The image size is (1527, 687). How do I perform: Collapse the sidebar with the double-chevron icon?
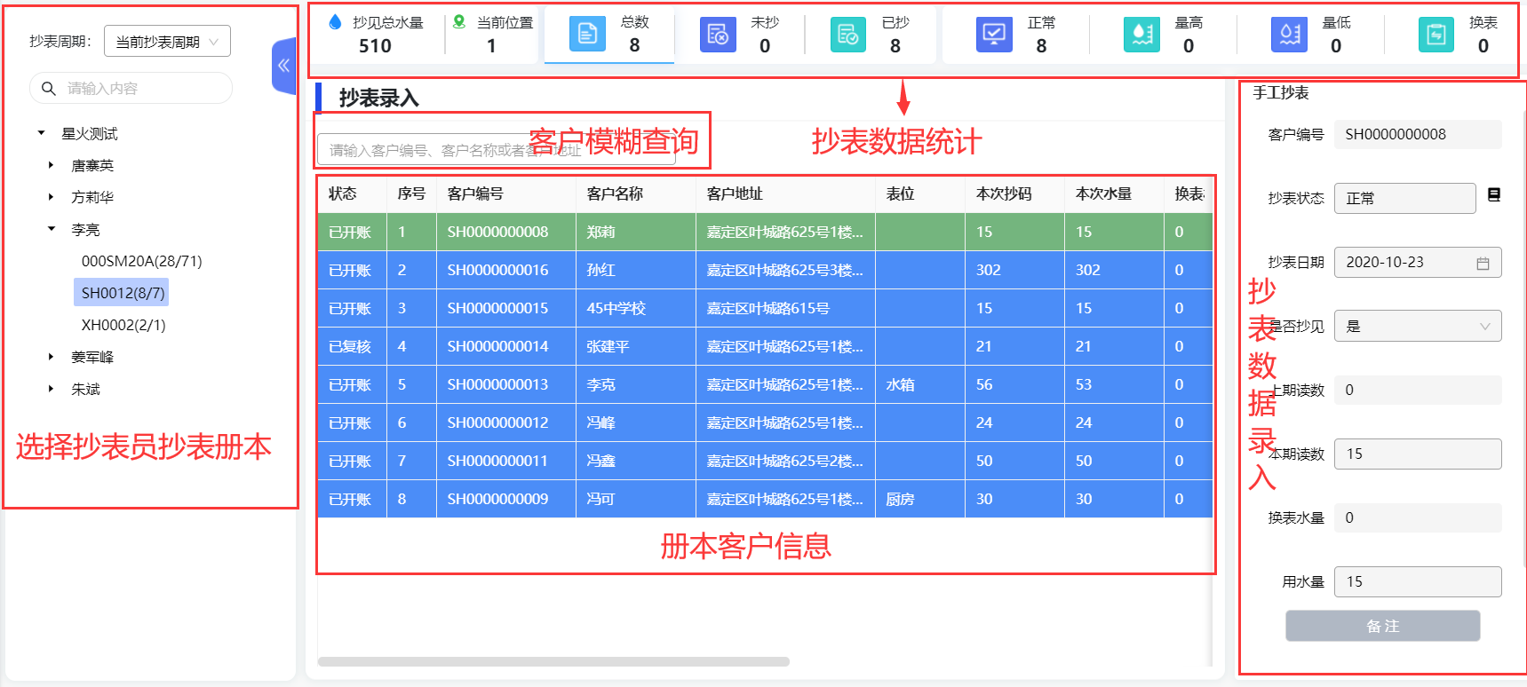coord(283,65)
